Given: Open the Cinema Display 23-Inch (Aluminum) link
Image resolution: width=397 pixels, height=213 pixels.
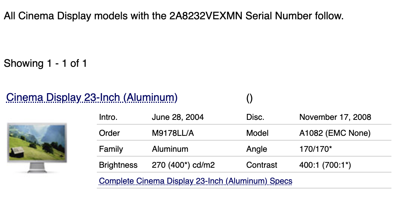Looking at the screenshot, I should click(92, 98).
